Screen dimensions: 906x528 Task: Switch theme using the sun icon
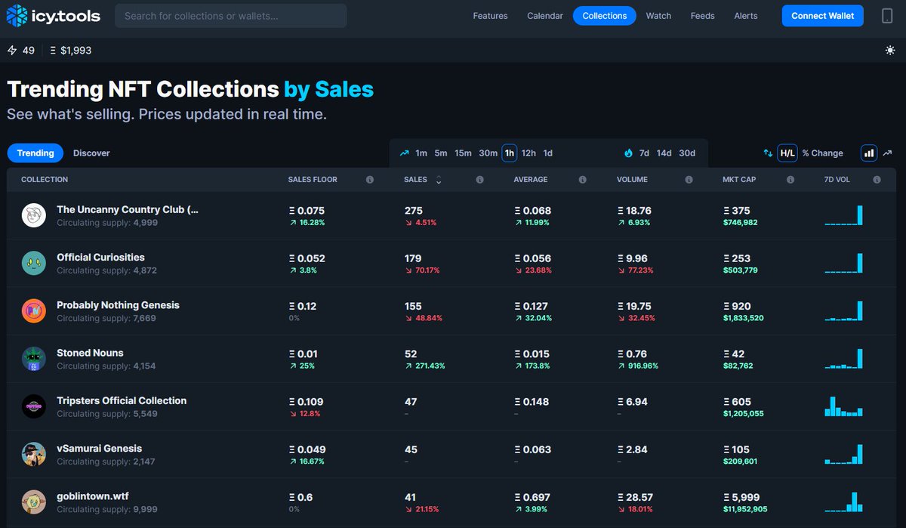[x=889, y=50]
